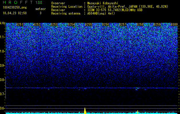Click the 0.6 kHz axis label
Image resolution: width=180 pixels, height=114 pixels.
tap(3, 108)
